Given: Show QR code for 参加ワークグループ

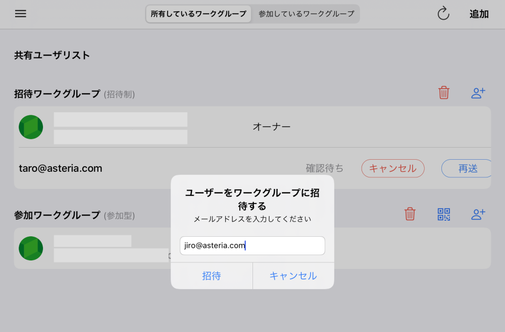Looking at the screenshot, I should pos(443,214).
